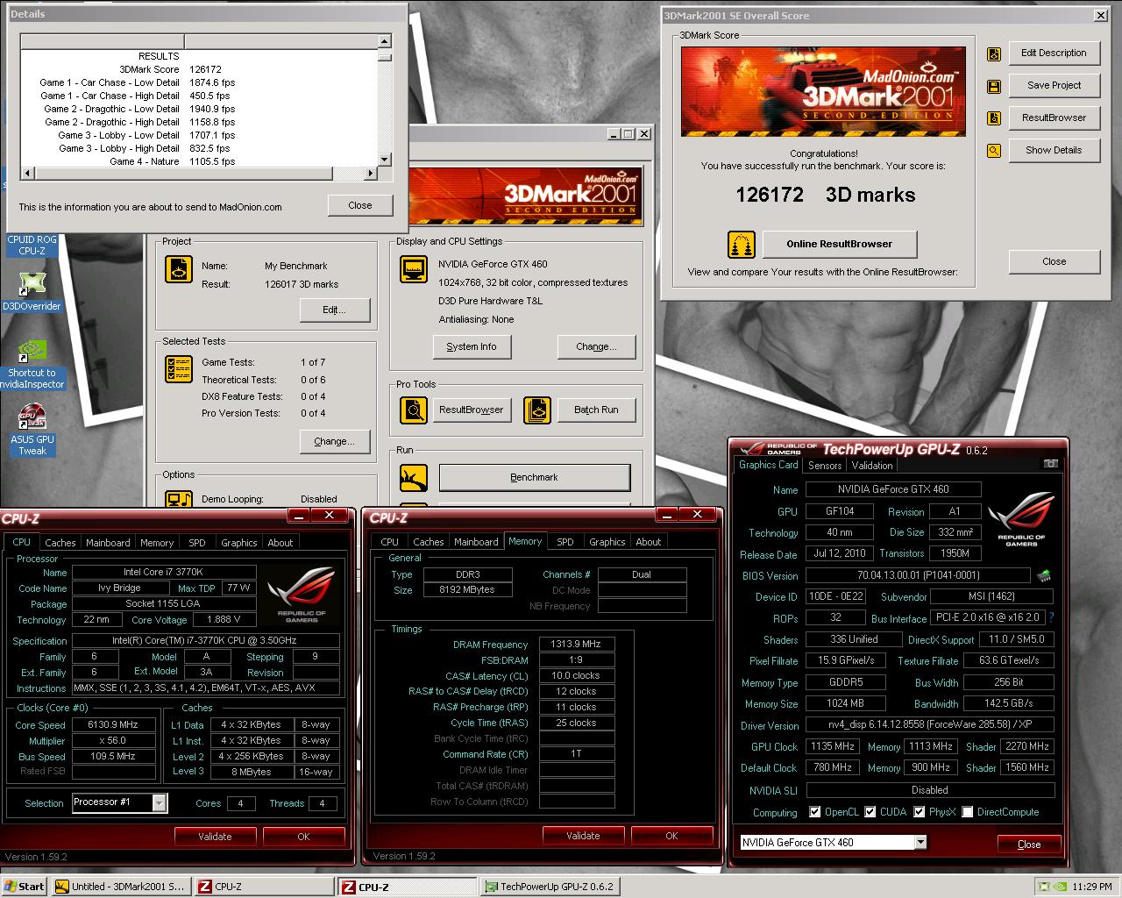This screenshot has height=898, width=1122.
Task: Switch to Sensors tab in GPU-Z
Action: coord(825,466)
